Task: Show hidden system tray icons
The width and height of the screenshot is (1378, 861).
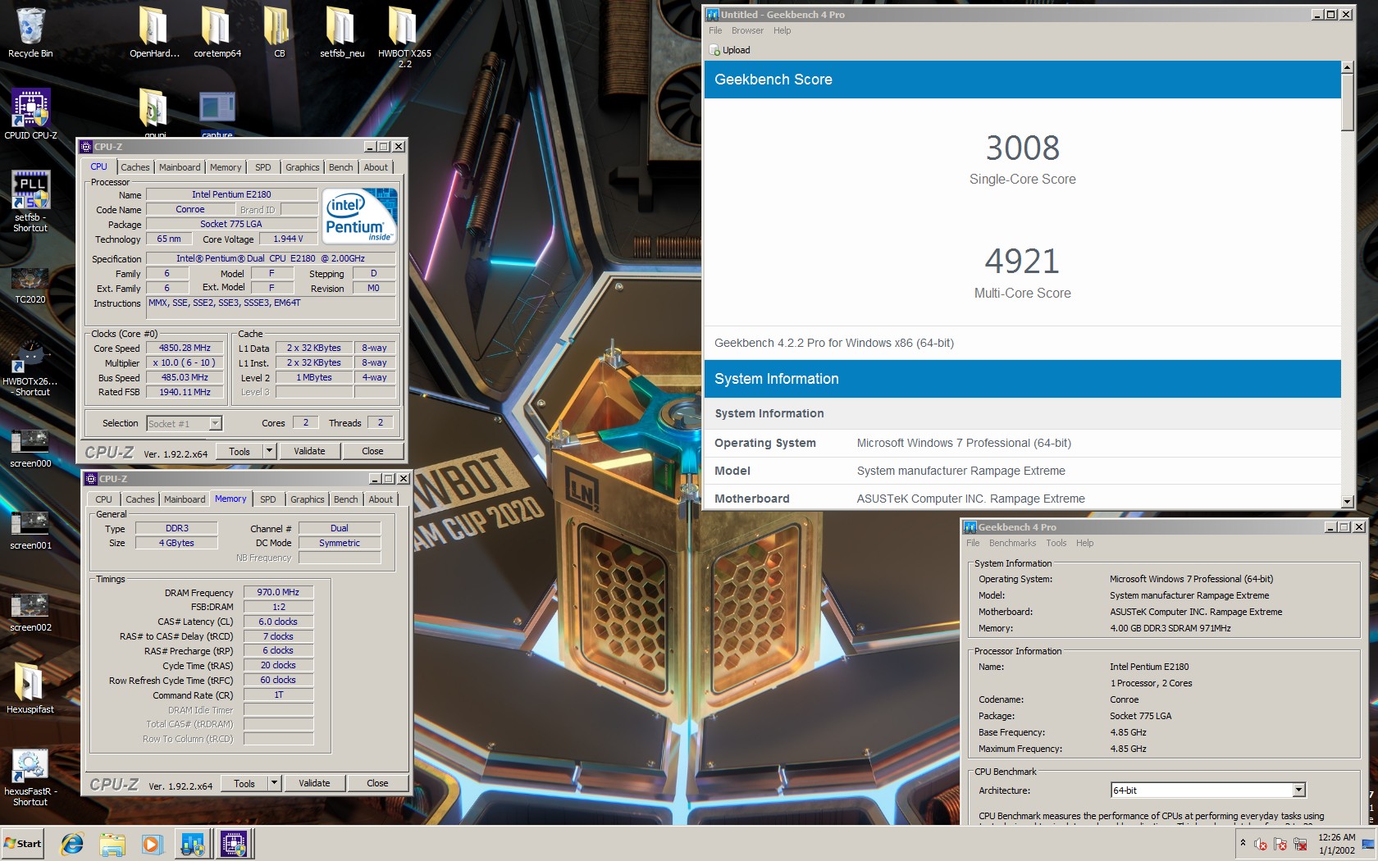Action: (1243, 843)
